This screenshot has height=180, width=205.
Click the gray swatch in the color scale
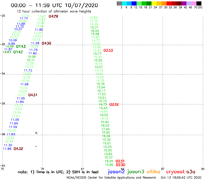click(x=119, y=3)
